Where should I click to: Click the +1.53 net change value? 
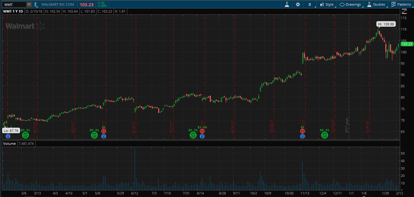pos(101,3)
